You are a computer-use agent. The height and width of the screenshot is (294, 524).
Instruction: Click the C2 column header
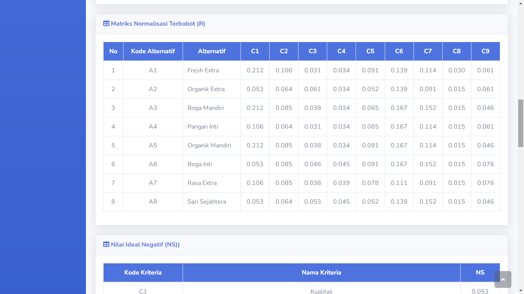coord(284,51)
